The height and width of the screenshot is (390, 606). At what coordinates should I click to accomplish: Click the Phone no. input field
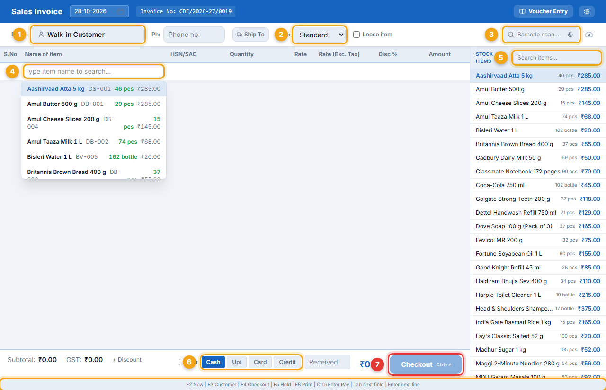coord(194,35)
